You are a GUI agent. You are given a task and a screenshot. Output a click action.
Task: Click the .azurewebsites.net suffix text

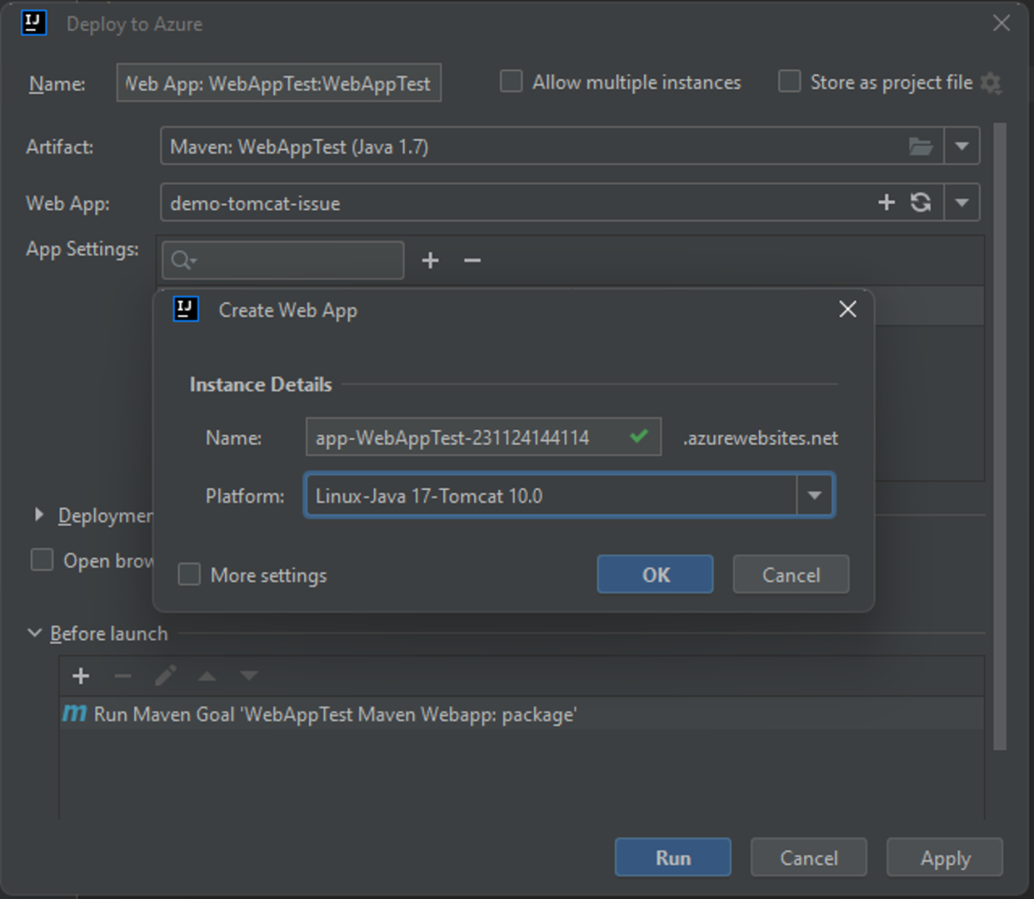point(760,437)
